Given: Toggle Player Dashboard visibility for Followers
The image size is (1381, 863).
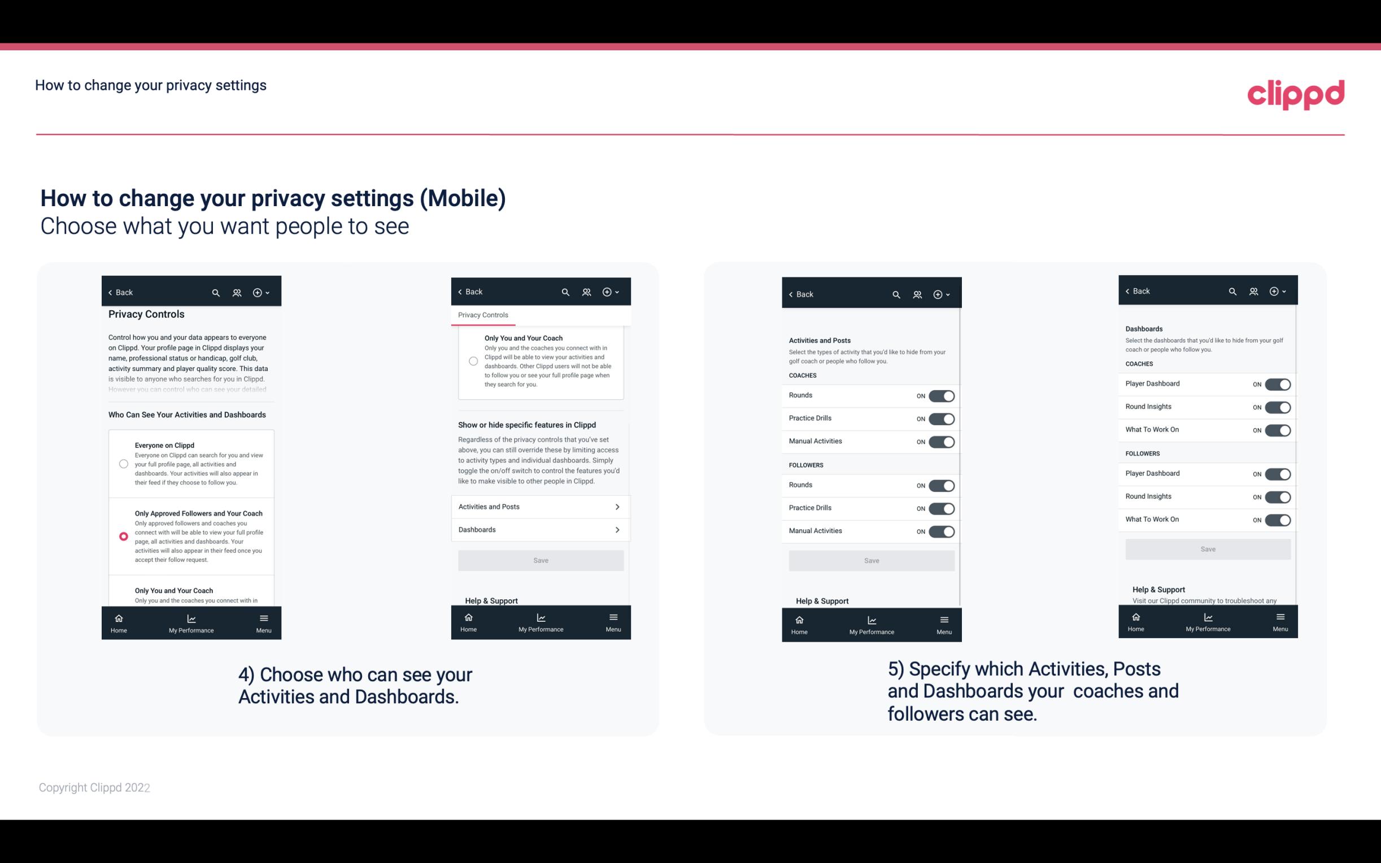Looking at the screenshot, I should 1278,473.
